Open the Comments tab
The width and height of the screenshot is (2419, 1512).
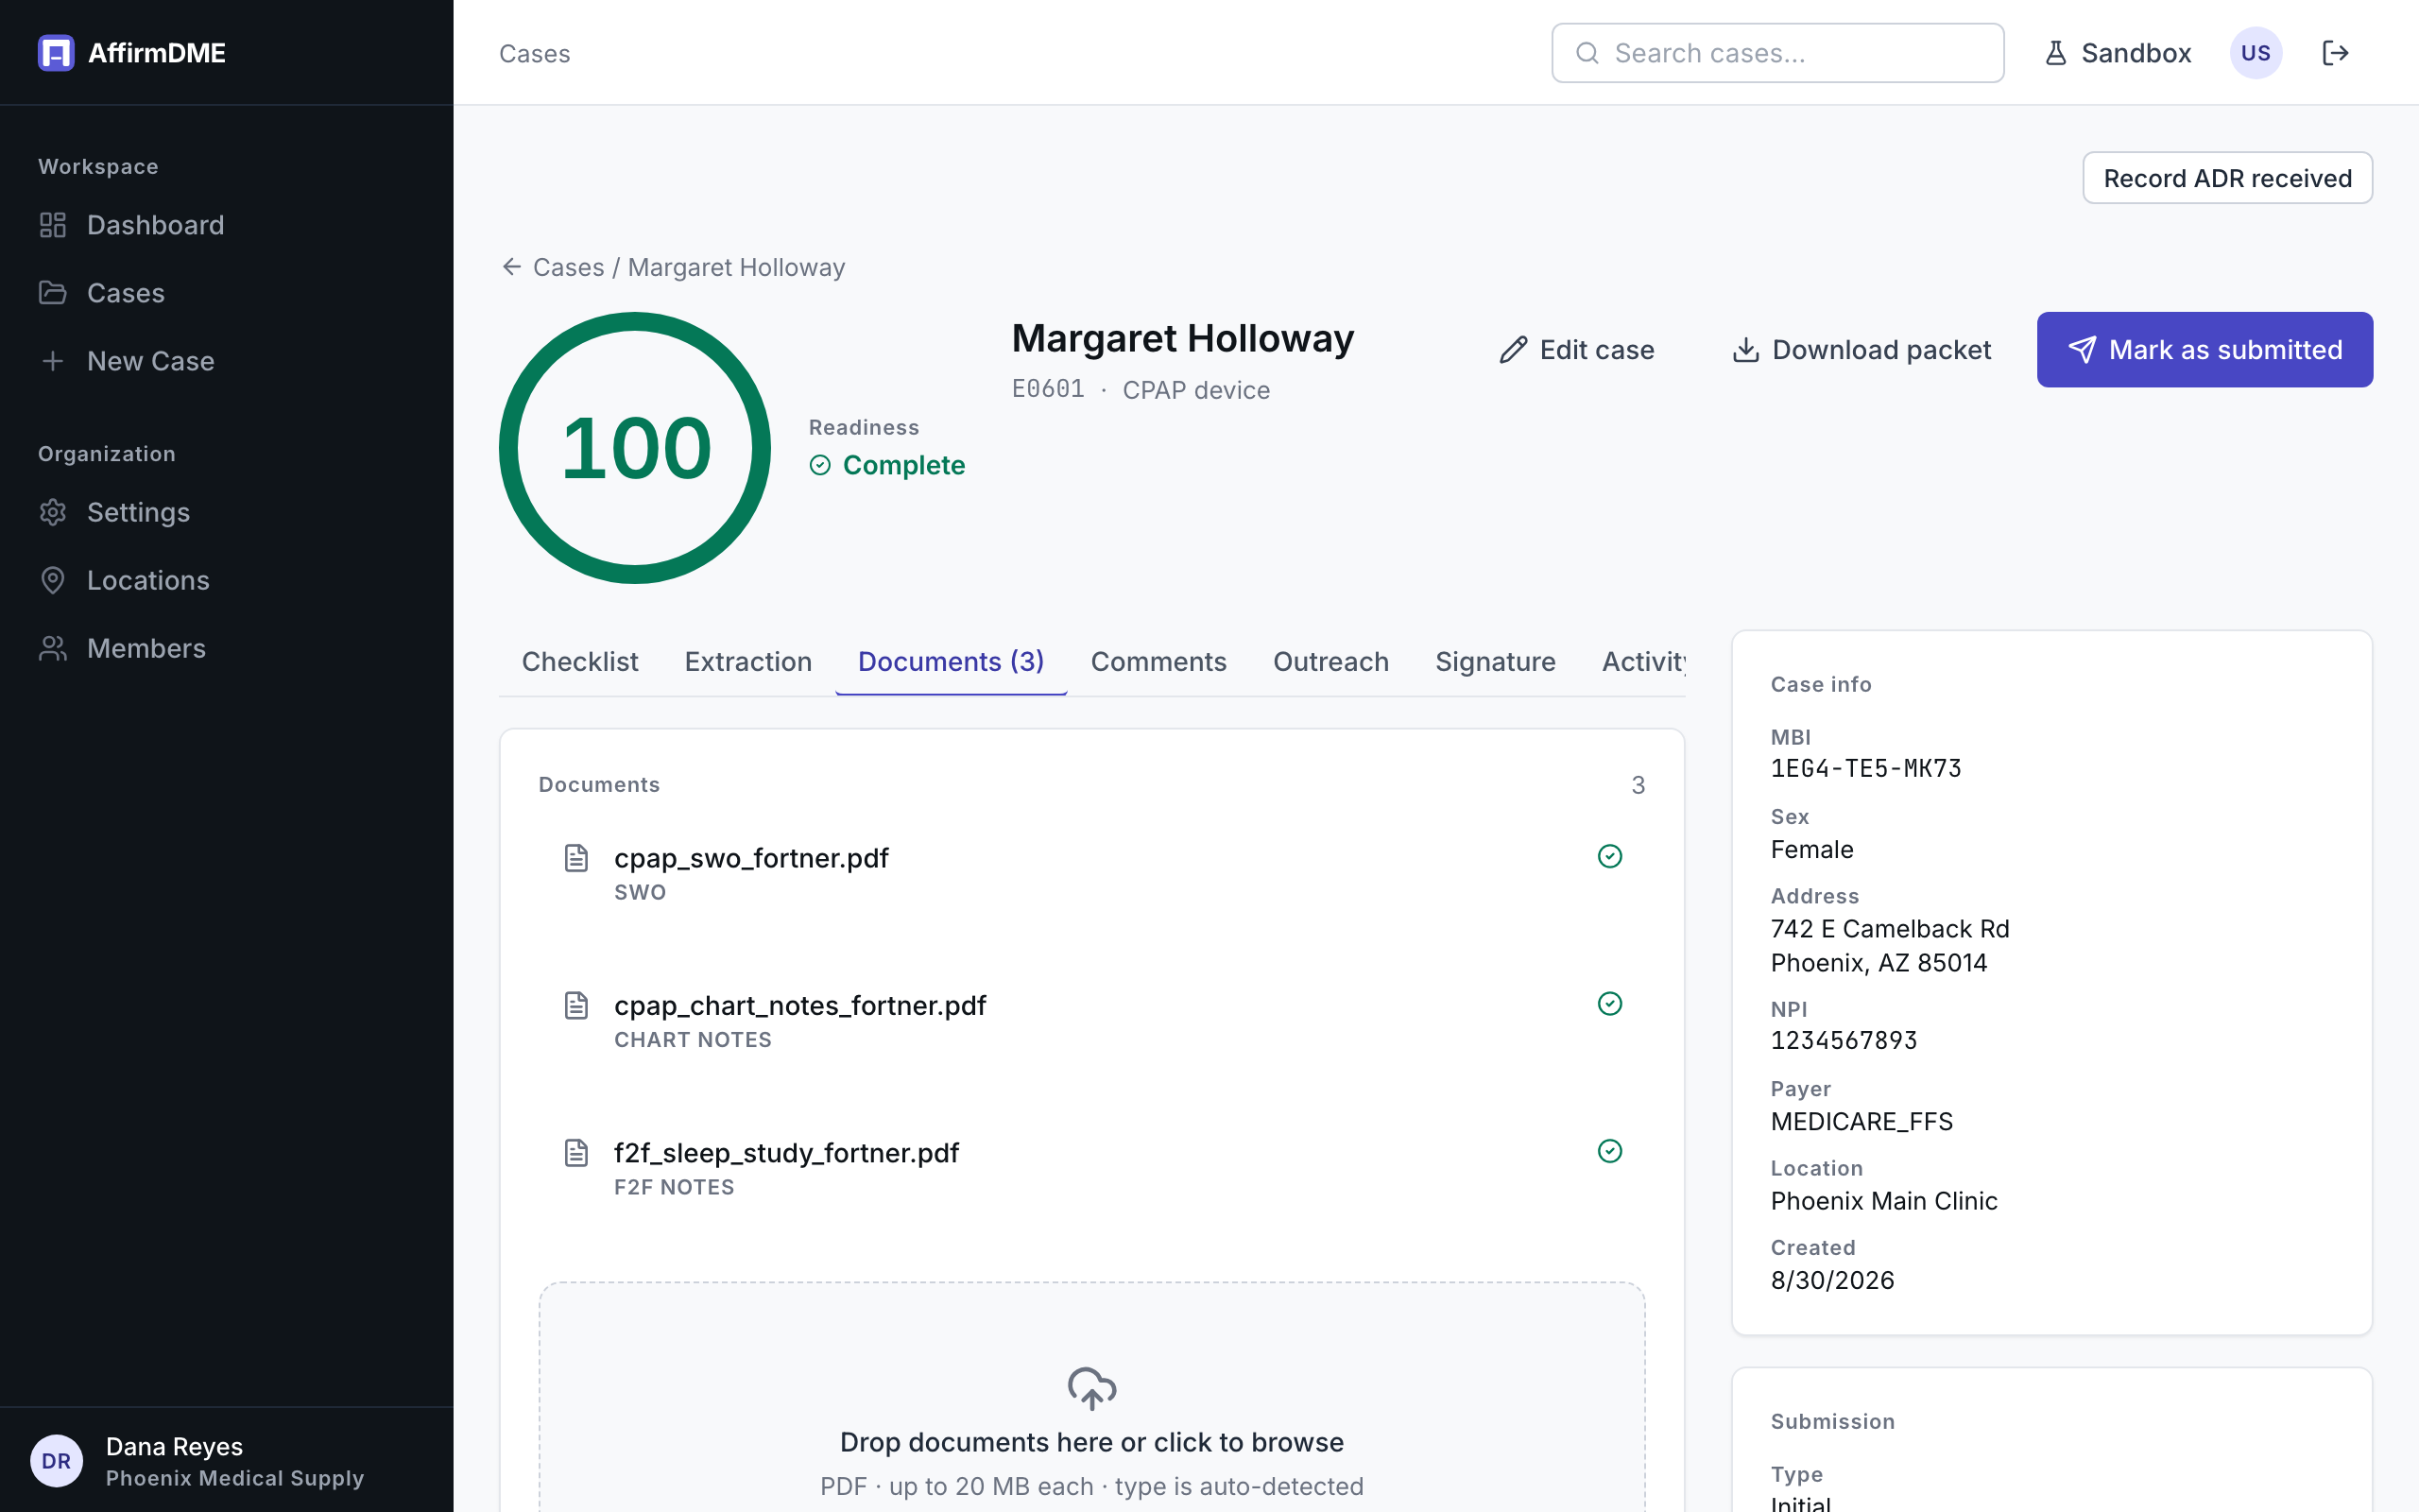click(1158, 662)
